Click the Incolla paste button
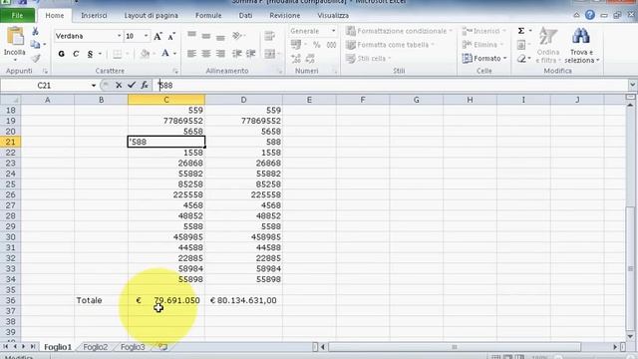638x359 pixels. click(15, 44)
